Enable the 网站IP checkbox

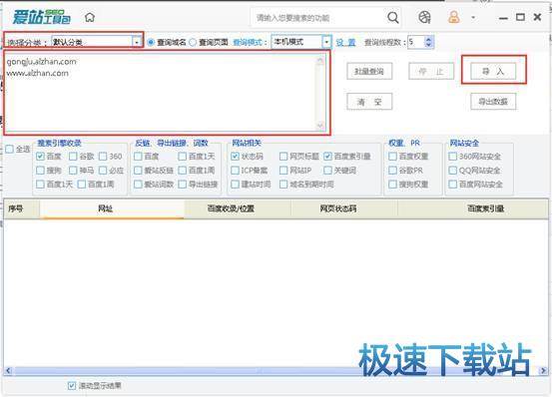pos(283,171)
